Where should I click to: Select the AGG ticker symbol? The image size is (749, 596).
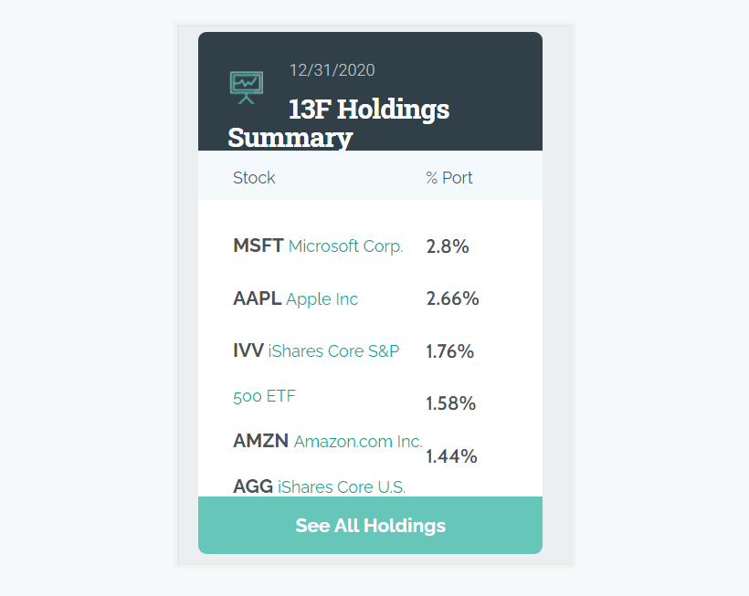(x=252, y=487)
